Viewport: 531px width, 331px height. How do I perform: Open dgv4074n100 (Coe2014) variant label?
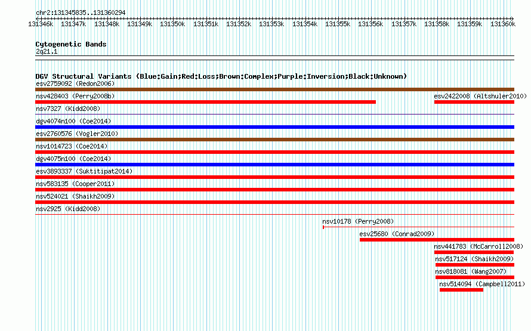point(73,121)
